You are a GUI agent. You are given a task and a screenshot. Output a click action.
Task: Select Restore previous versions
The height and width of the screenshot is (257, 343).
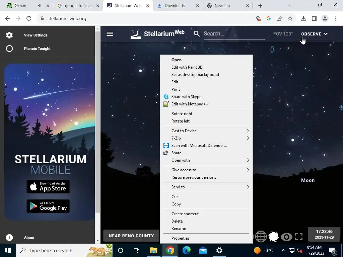point(194,177)
